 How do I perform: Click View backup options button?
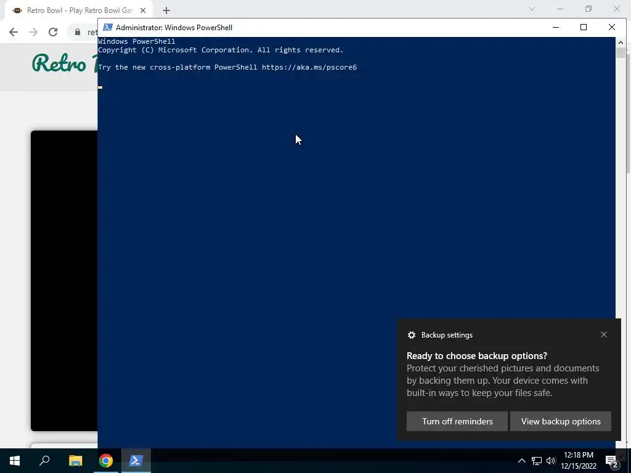pyautogui.click(x=561, y=421)
